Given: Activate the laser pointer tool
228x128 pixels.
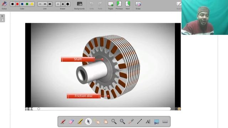Looking at the screenshot, I should coord(131,122).
